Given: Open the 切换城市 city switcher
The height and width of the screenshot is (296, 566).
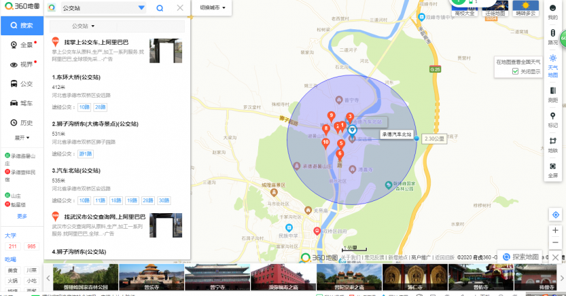Looking at the screenshot, I should (x=212, y=8).
